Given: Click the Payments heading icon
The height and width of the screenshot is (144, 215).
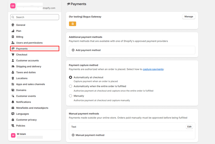Looking at the screenshot, I should [68, 4].
